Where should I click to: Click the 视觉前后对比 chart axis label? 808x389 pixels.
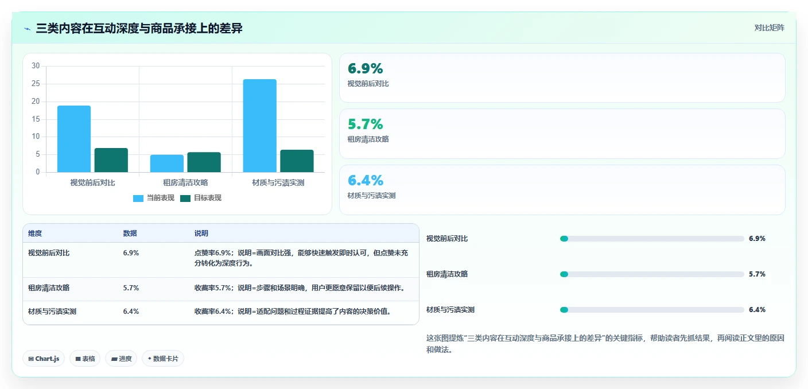point(92,182)
